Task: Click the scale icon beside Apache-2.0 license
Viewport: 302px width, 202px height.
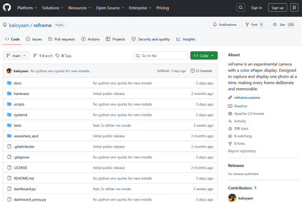Action: pos(230,114)
